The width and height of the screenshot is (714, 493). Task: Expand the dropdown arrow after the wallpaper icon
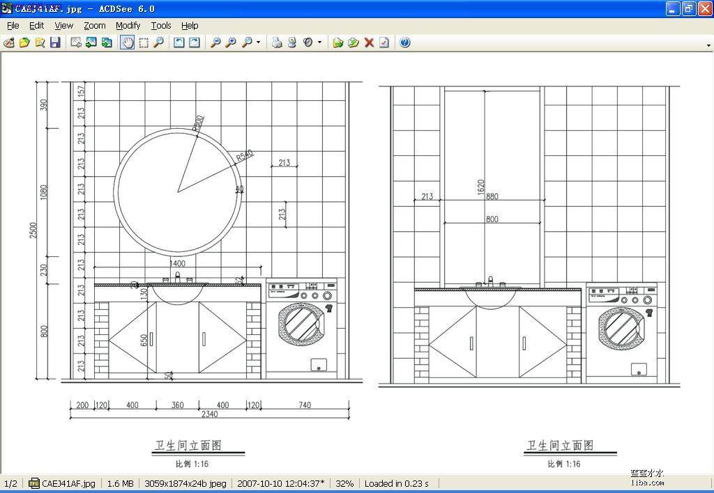319,42
